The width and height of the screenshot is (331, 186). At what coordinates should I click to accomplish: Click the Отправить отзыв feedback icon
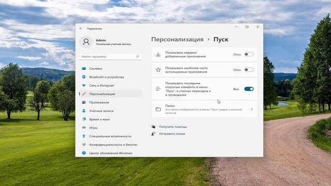coord(154,134)
